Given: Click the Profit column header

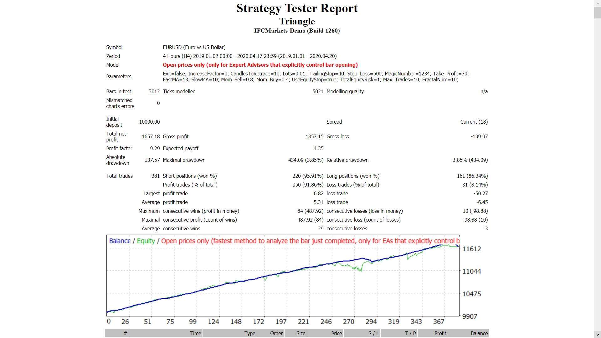Looking at the screenshot, I should (x=440, y=333).
